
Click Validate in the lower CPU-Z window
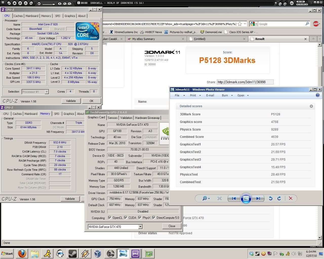[x=70, y=199]
